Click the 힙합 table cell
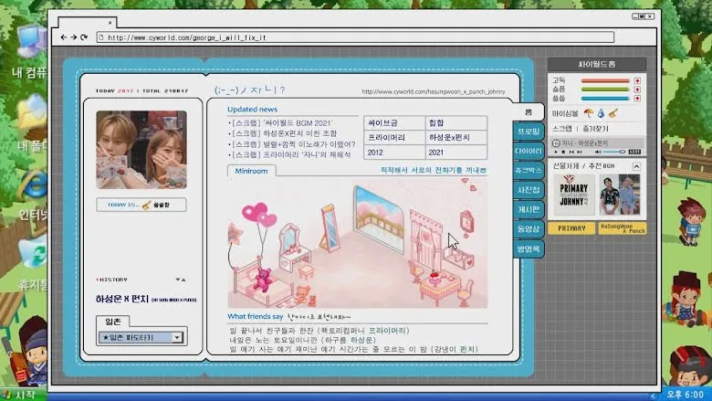This screenshot has height=401, width=712. [456, 123]
